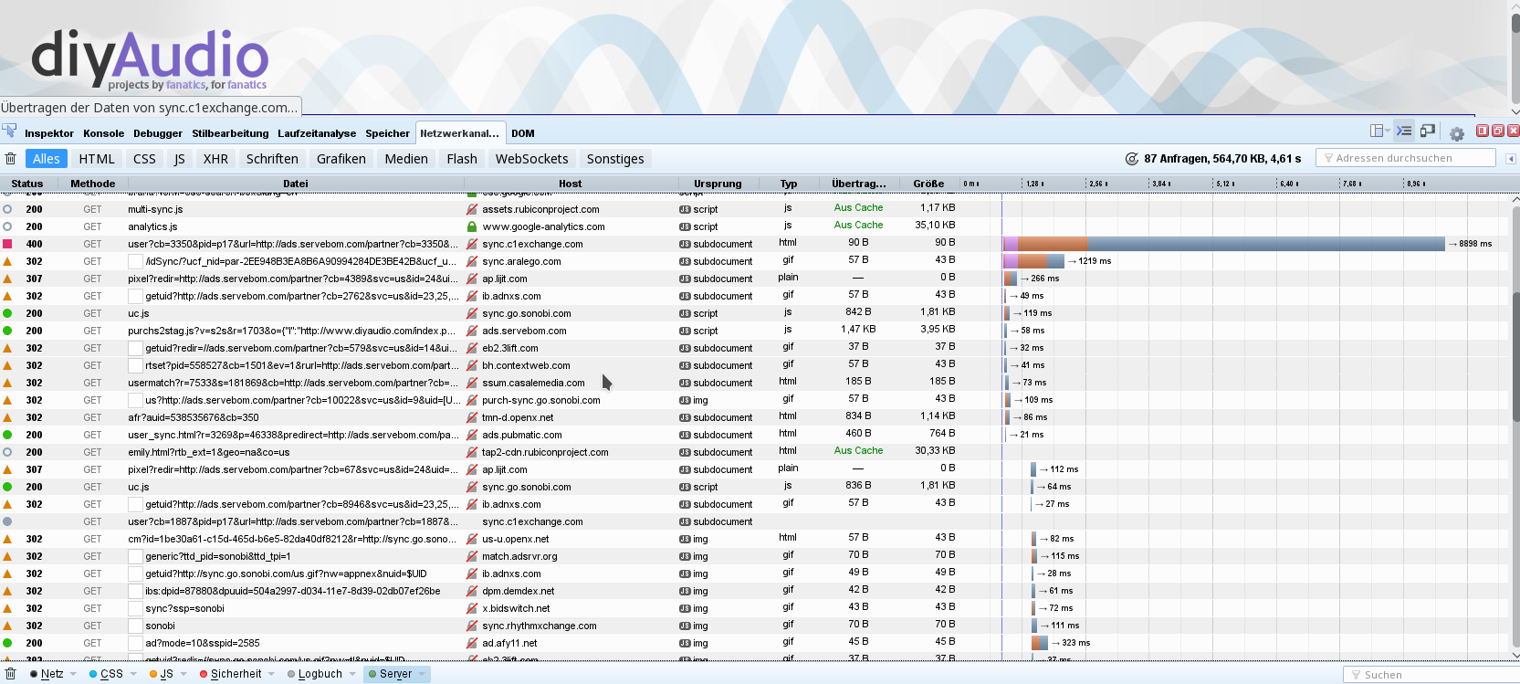Open the DOM tab
Viewport: 1520px width, 684px height.
pos(523,133)
